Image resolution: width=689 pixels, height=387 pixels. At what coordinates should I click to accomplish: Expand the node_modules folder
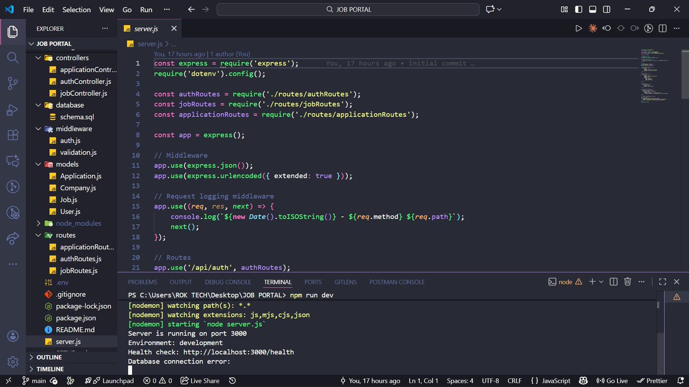pyautogui.click(x=38, y=223)
